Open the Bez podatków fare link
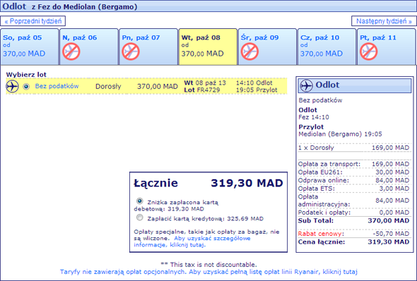 [57, 86]
